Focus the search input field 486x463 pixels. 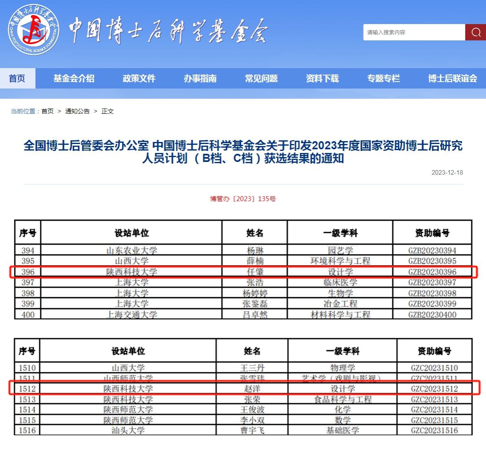414,32
